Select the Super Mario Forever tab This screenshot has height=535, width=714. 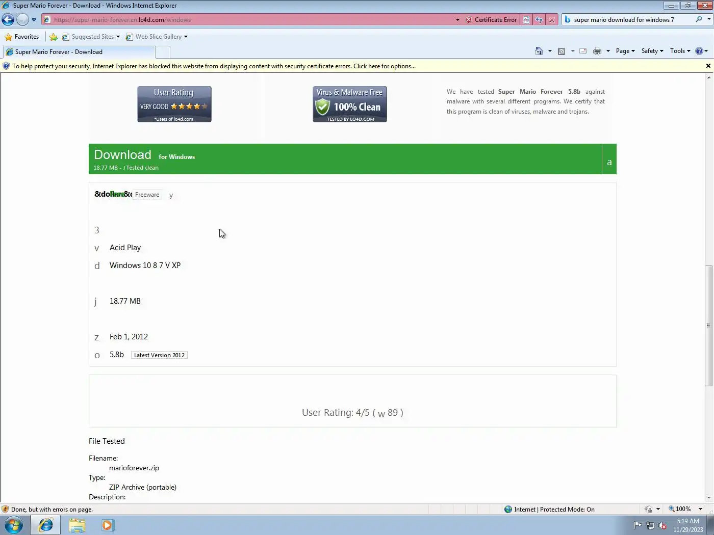click(x=78, y=52)
